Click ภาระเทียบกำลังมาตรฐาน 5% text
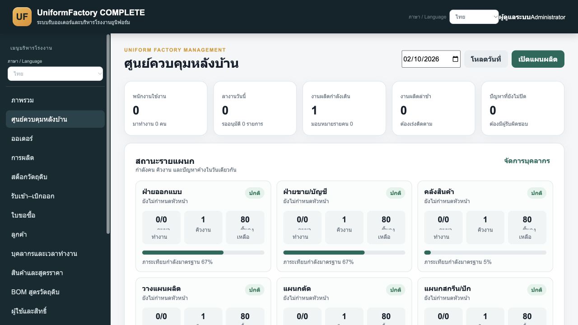 458,262
